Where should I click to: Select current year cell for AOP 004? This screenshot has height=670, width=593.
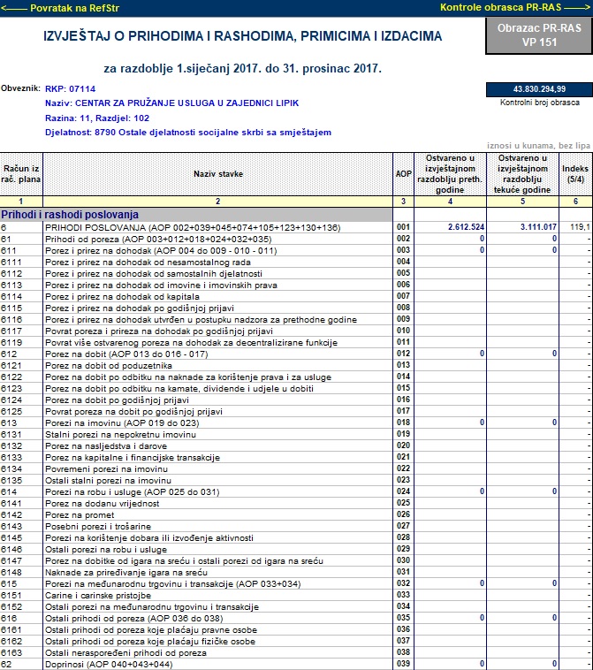tap(522, 262)
